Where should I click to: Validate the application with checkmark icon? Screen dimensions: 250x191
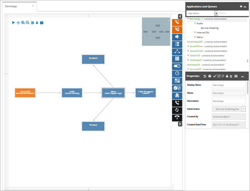tap(215, 76)
